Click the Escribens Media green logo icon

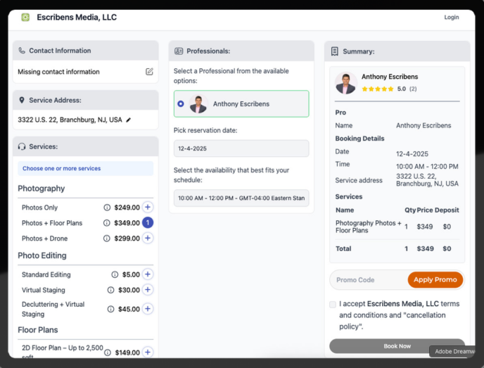point(25,18)
